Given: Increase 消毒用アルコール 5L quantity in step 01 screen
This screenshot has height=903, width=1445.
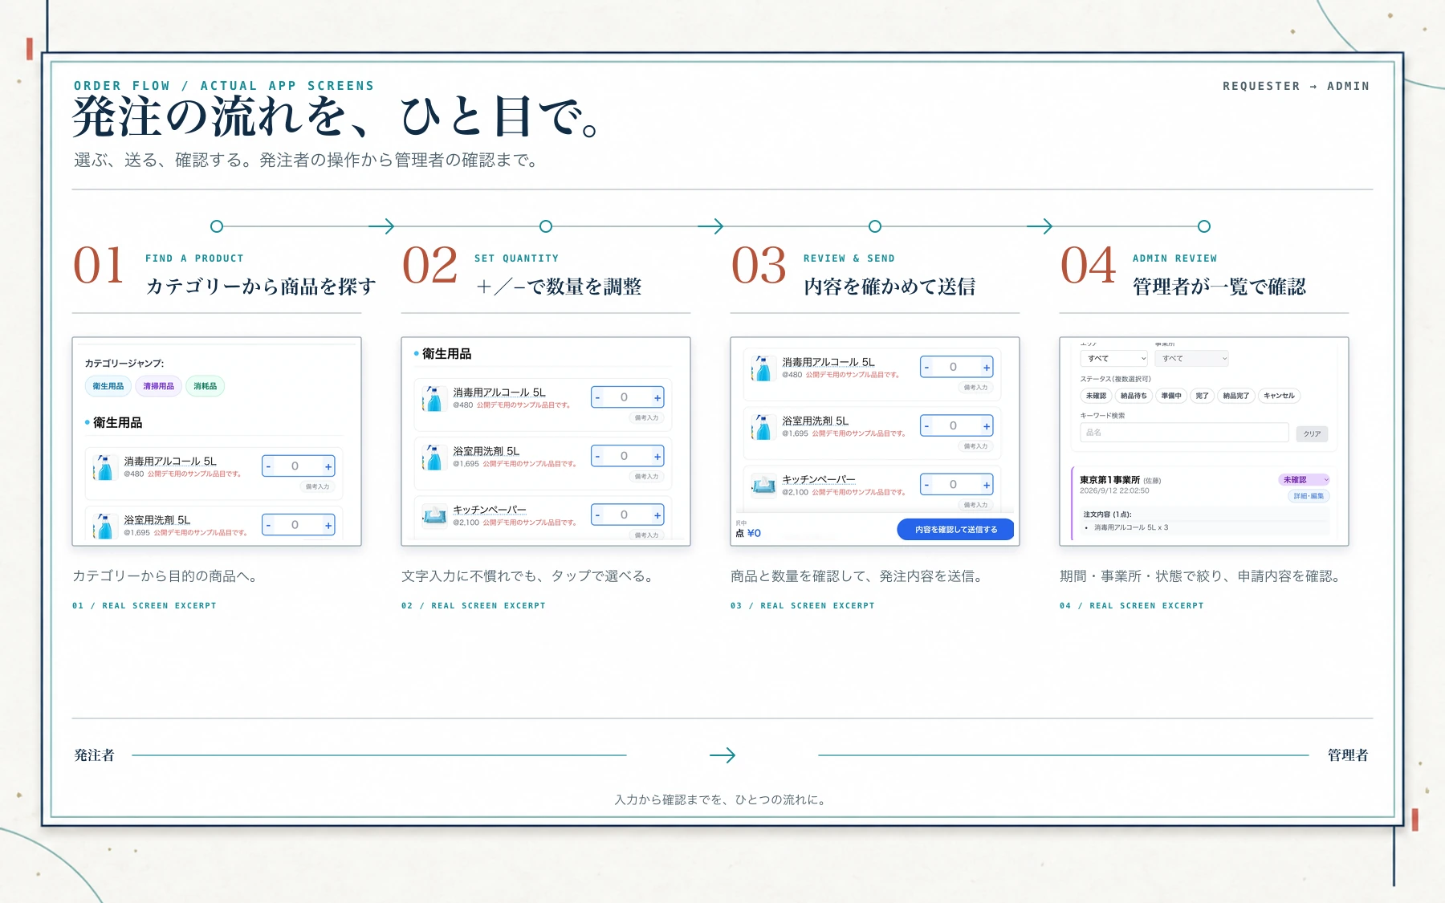Looking at the screenshot, I should pyautogui.click(x=328, y=466).
